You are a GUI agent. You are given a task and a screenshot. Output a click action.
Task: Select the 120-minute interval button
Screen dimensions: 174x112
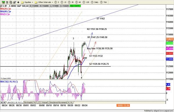(86, 2)
